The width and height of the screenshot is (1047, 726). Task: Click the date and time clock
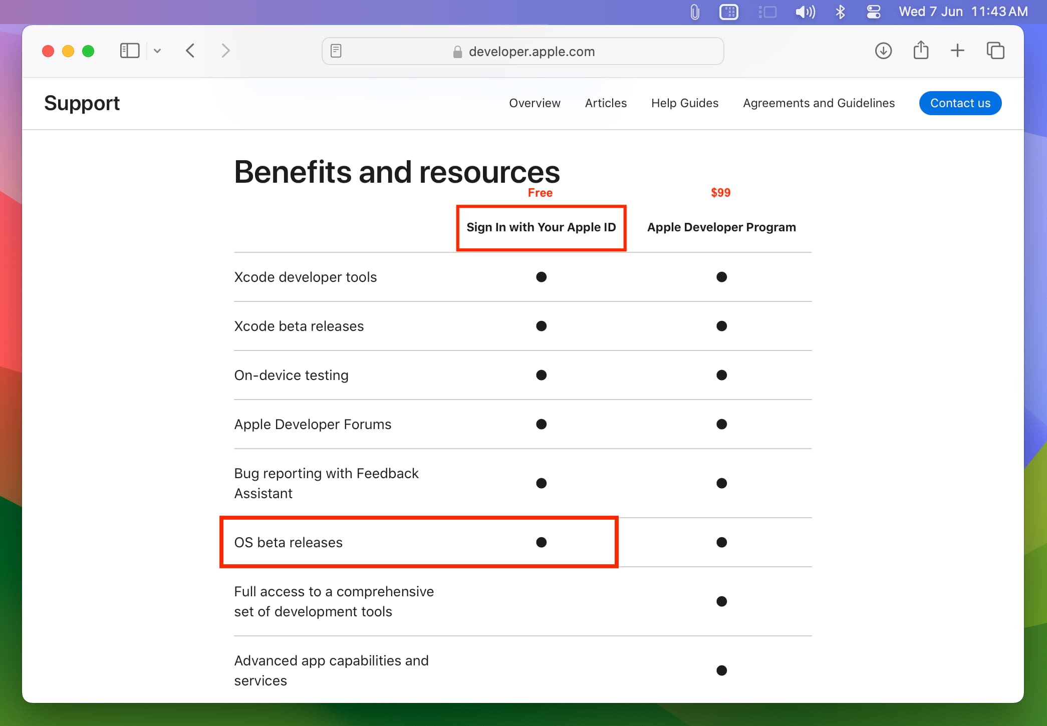pos(963,12)
